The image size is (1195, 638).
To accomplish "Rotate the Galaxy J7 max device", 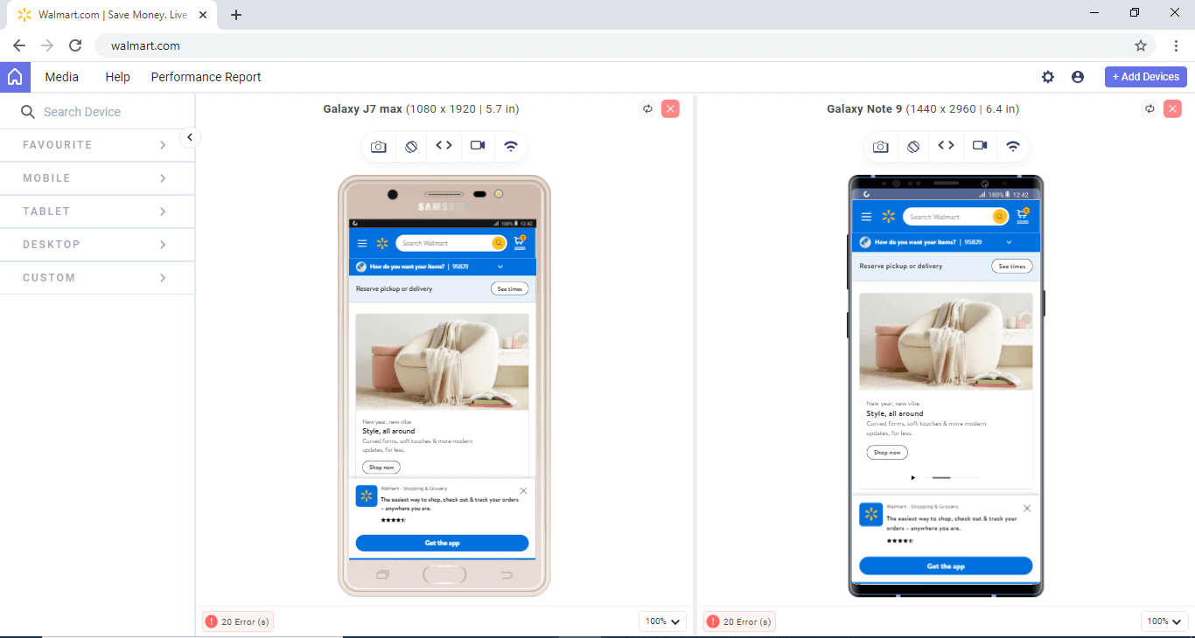I will coord(411,146).
